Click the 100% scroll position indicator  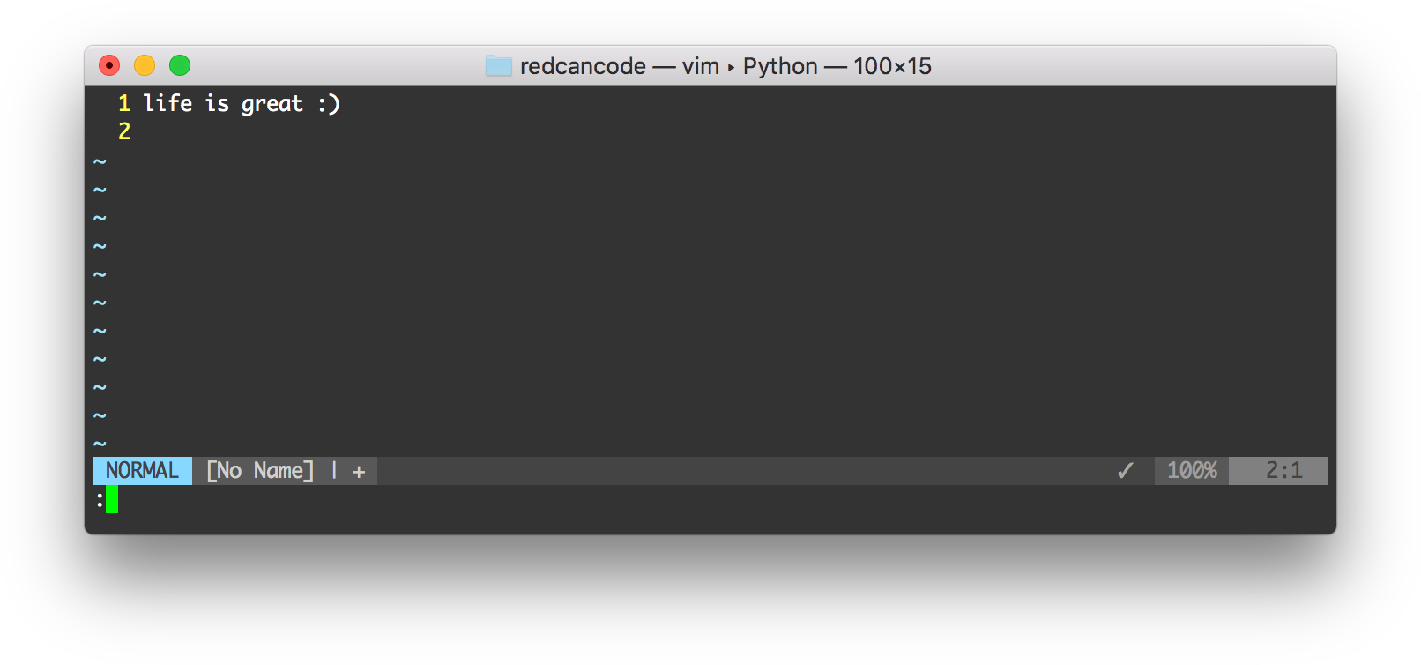click(1192, 471)
